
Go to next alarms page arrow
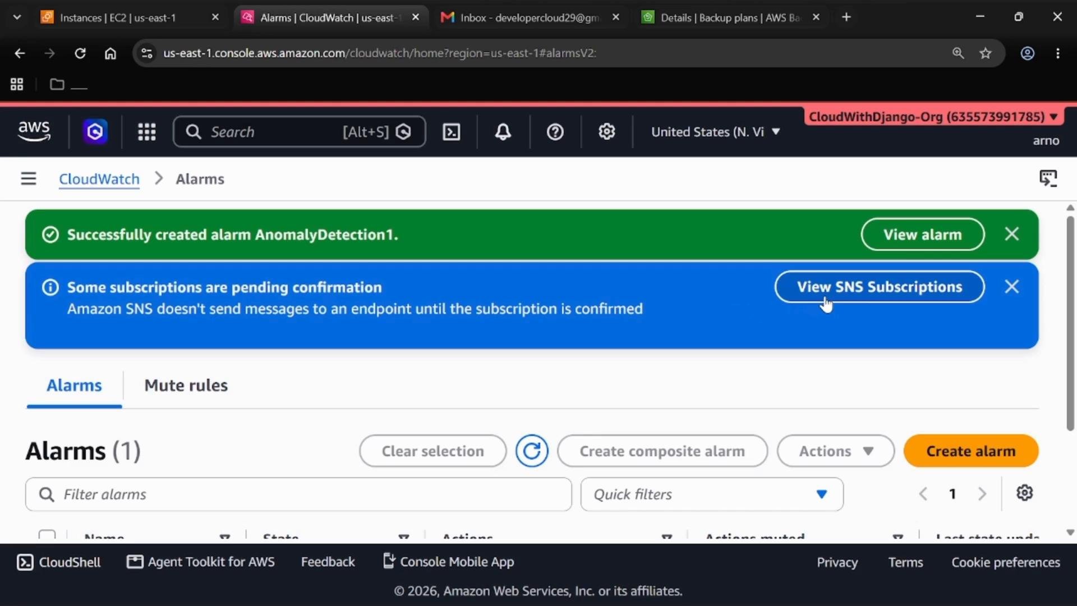click(982, 494)
